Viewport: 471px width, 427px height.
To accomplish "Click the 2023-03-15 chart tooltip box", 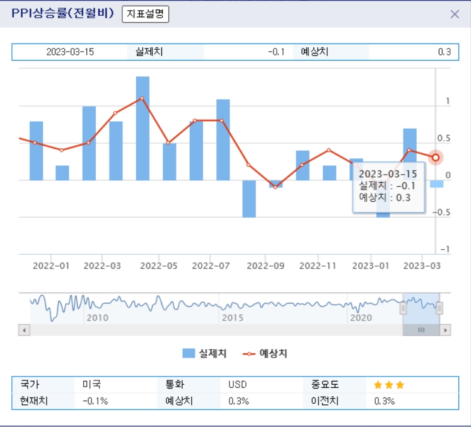I will pyautogui.click(x=388, y=187).
